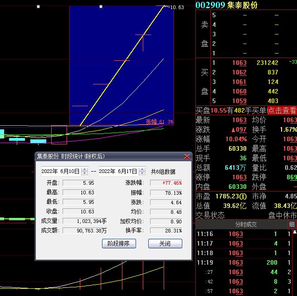Click the 10.63 peak price label
Screen dimensions: 297x296
pyautogui.click(x=177, y=7)
